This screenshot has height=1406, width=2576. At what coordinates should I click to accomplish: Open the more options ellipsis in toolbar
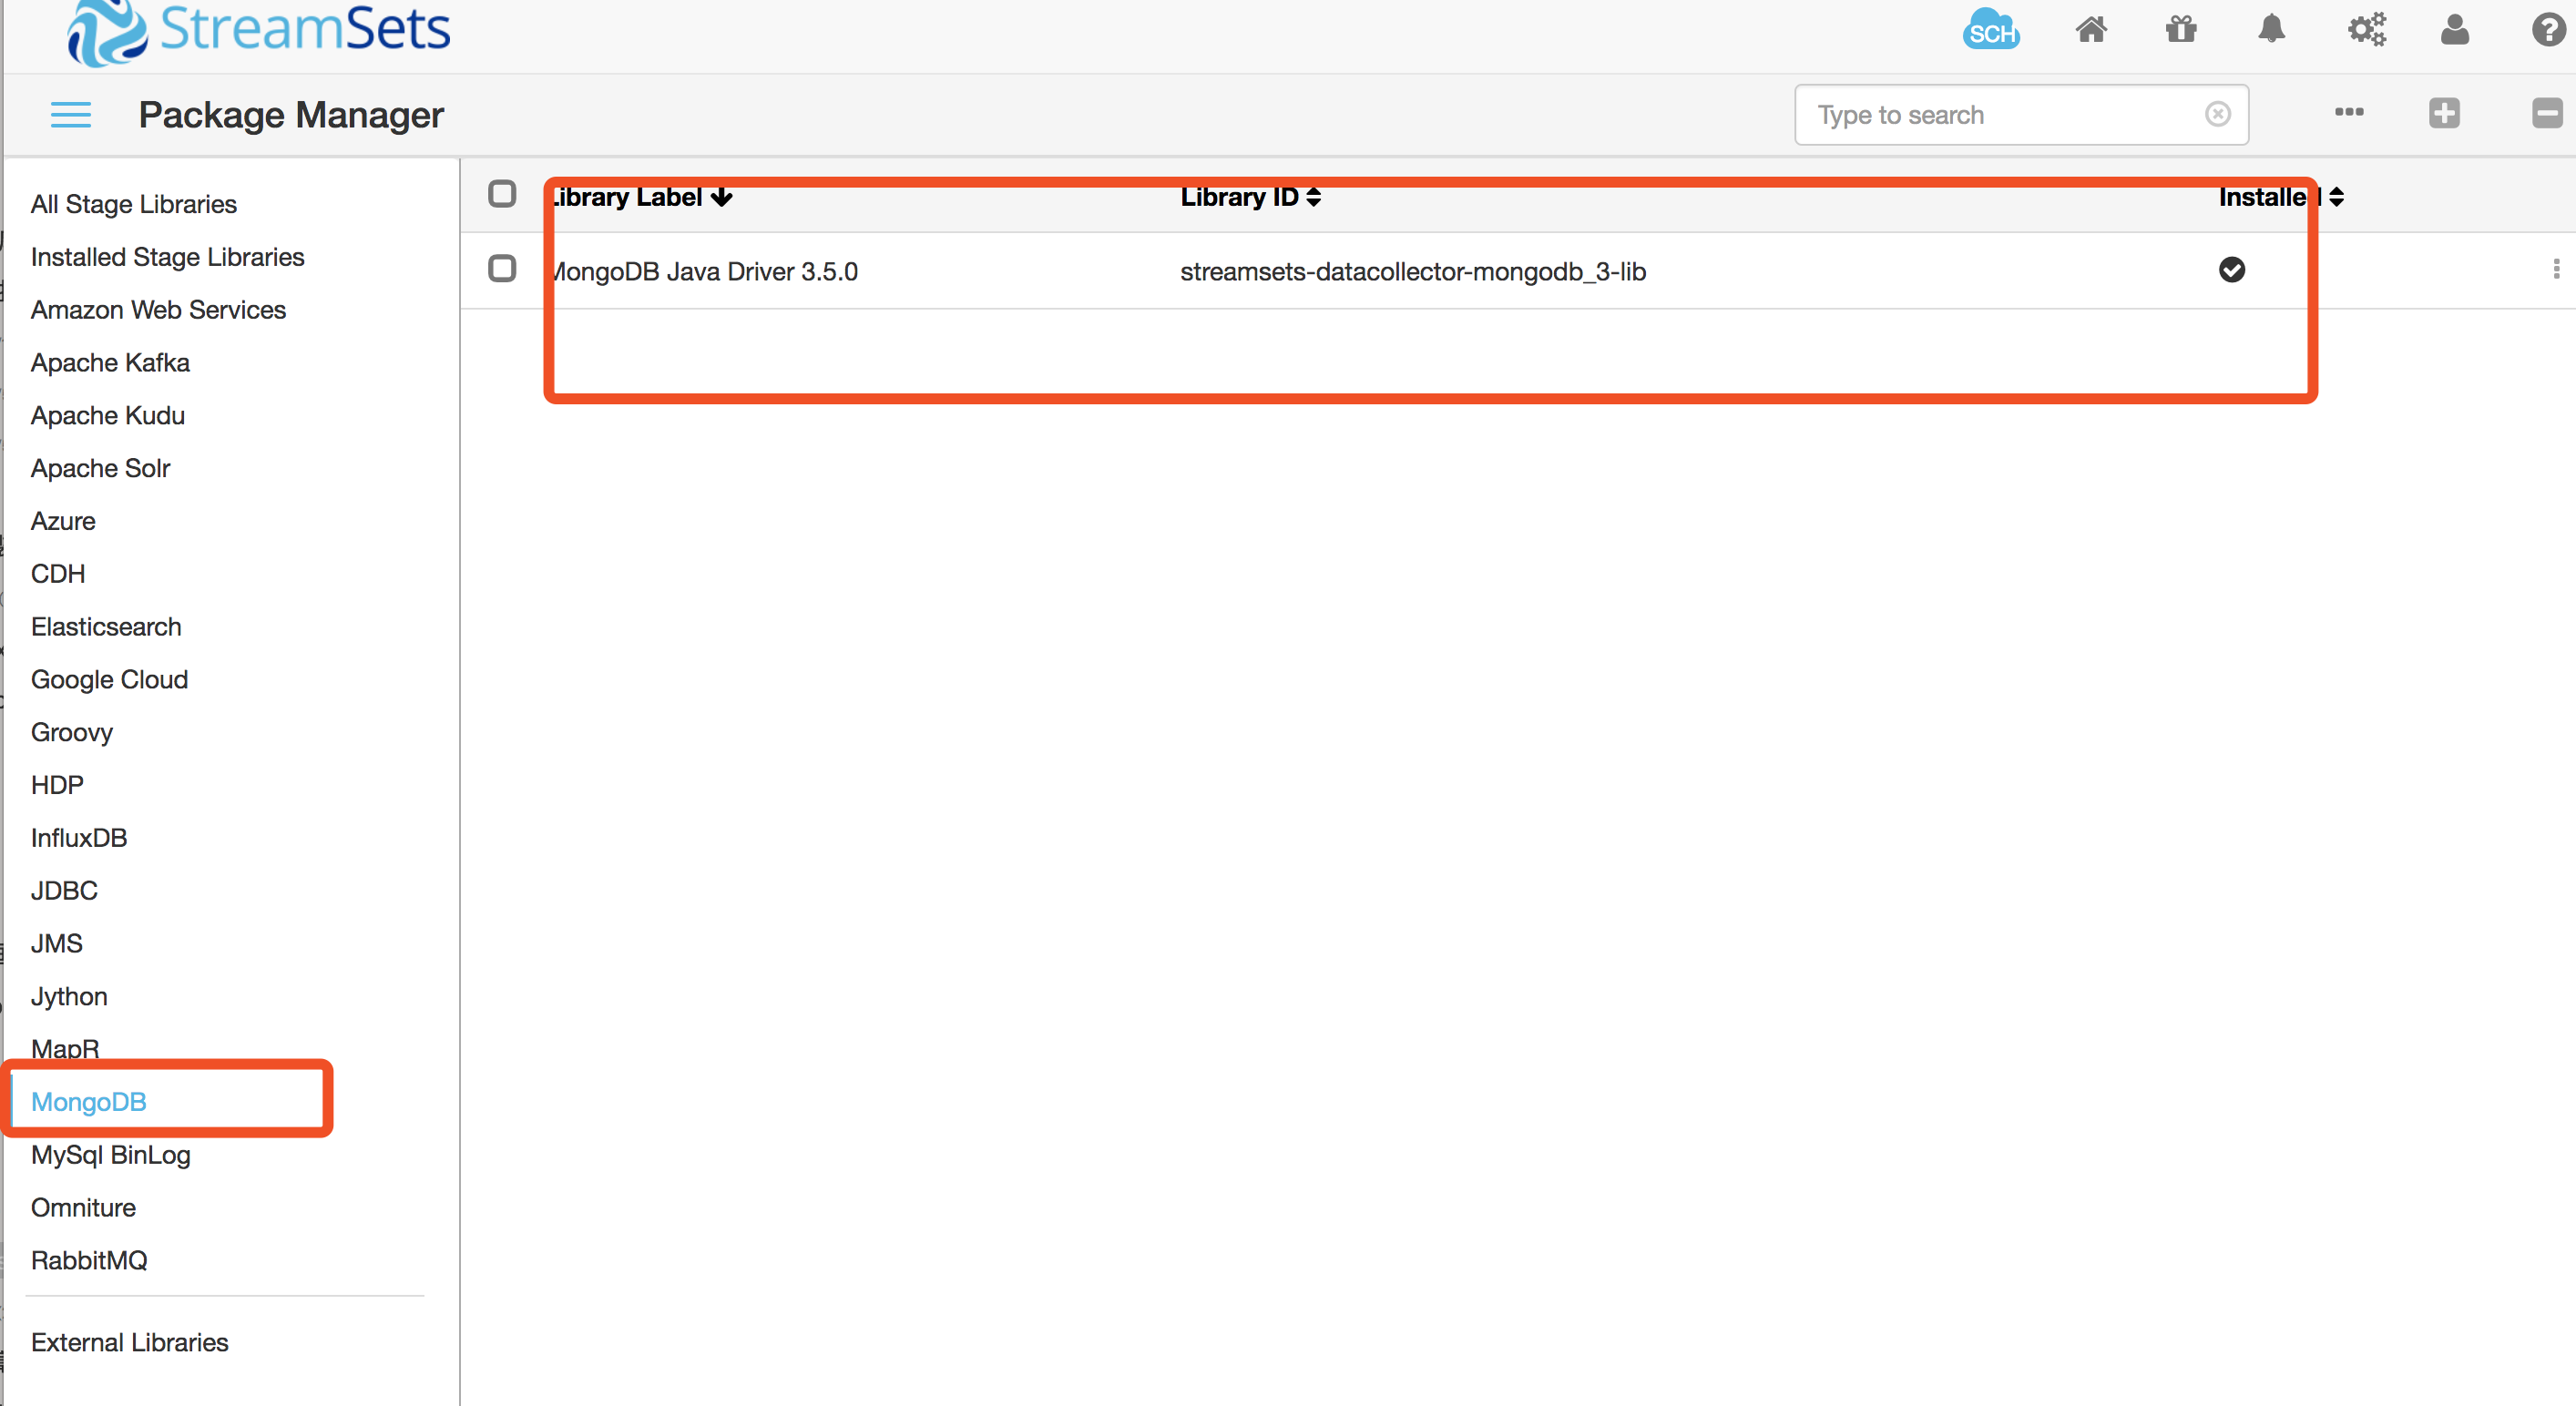coord(2349,112)
